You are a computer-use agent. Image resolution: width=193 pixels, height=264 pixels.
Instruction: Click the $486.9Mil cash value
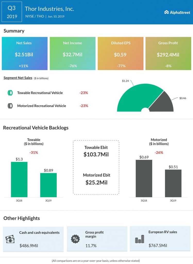(29, 246)
